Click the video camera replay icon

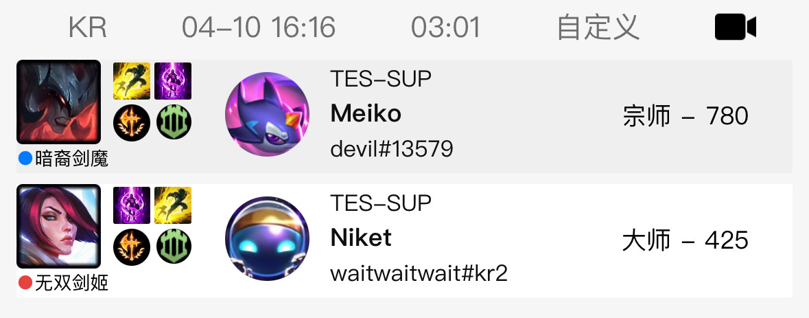(x=735, y=27)
